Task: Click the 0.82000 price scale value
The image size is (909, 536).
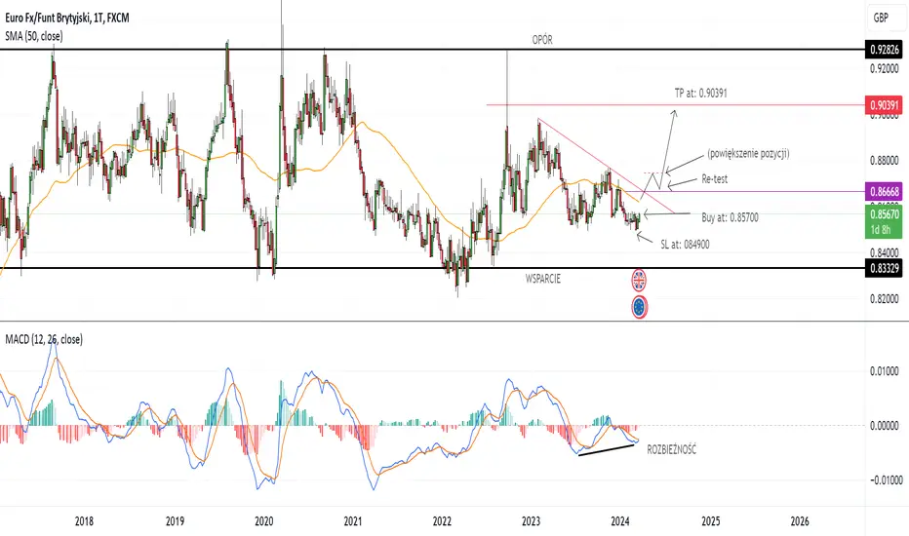Action: click(x=885, y=298)
